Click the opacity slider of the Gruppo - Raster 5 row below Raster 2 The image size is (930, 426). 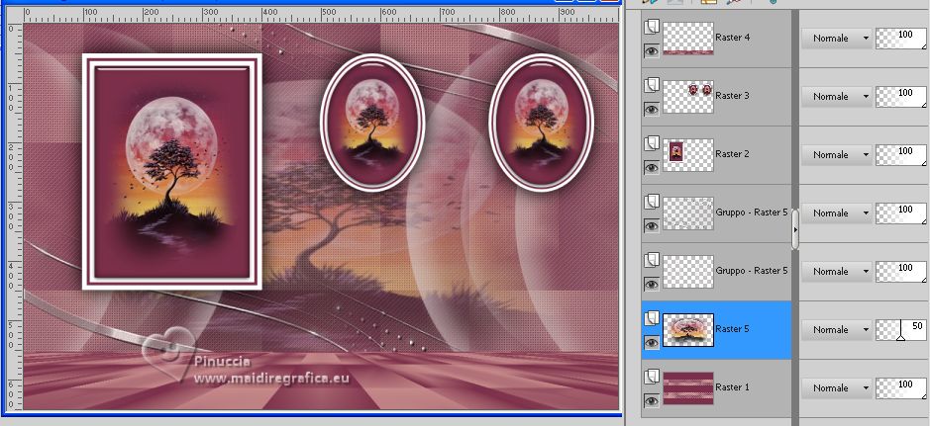[901, 213]
